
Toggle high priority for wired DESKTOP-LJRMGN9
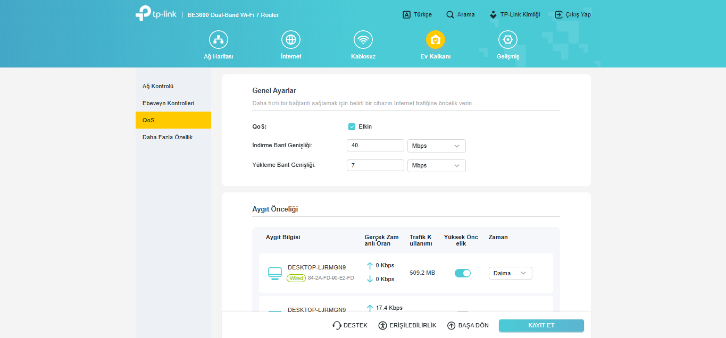coord(463,273)
